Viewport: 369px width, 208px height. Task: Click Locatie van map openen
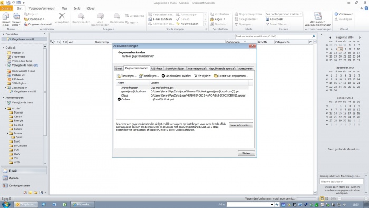[x=231, y=76]
